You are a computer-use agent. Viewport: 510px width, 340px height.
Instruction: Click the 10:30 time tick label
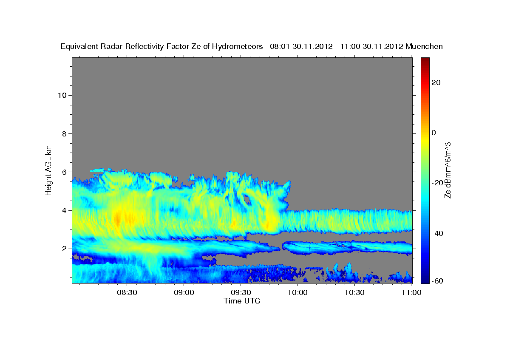point(354,292)
